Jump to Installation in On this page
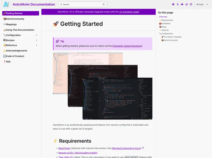 coord(165,23)
